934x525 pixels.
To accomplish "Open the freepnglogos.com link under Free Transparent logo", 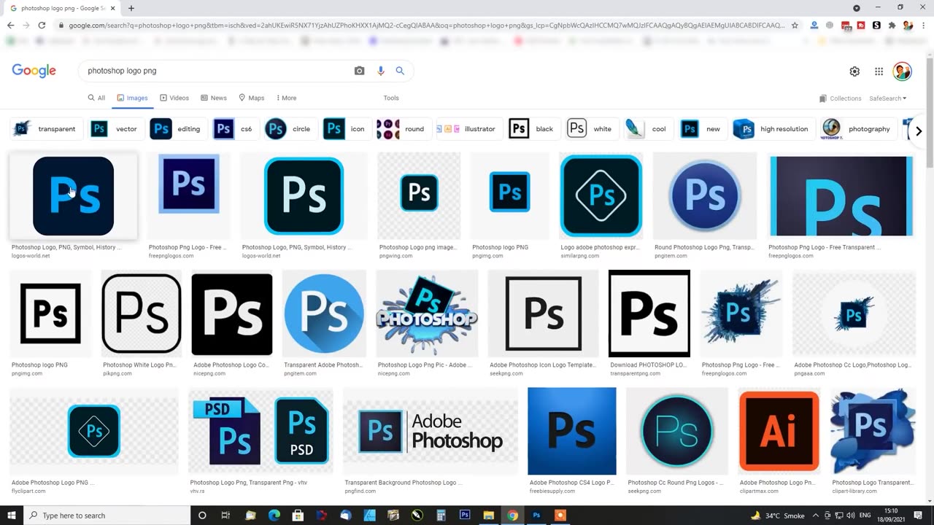I will [790, 256].
